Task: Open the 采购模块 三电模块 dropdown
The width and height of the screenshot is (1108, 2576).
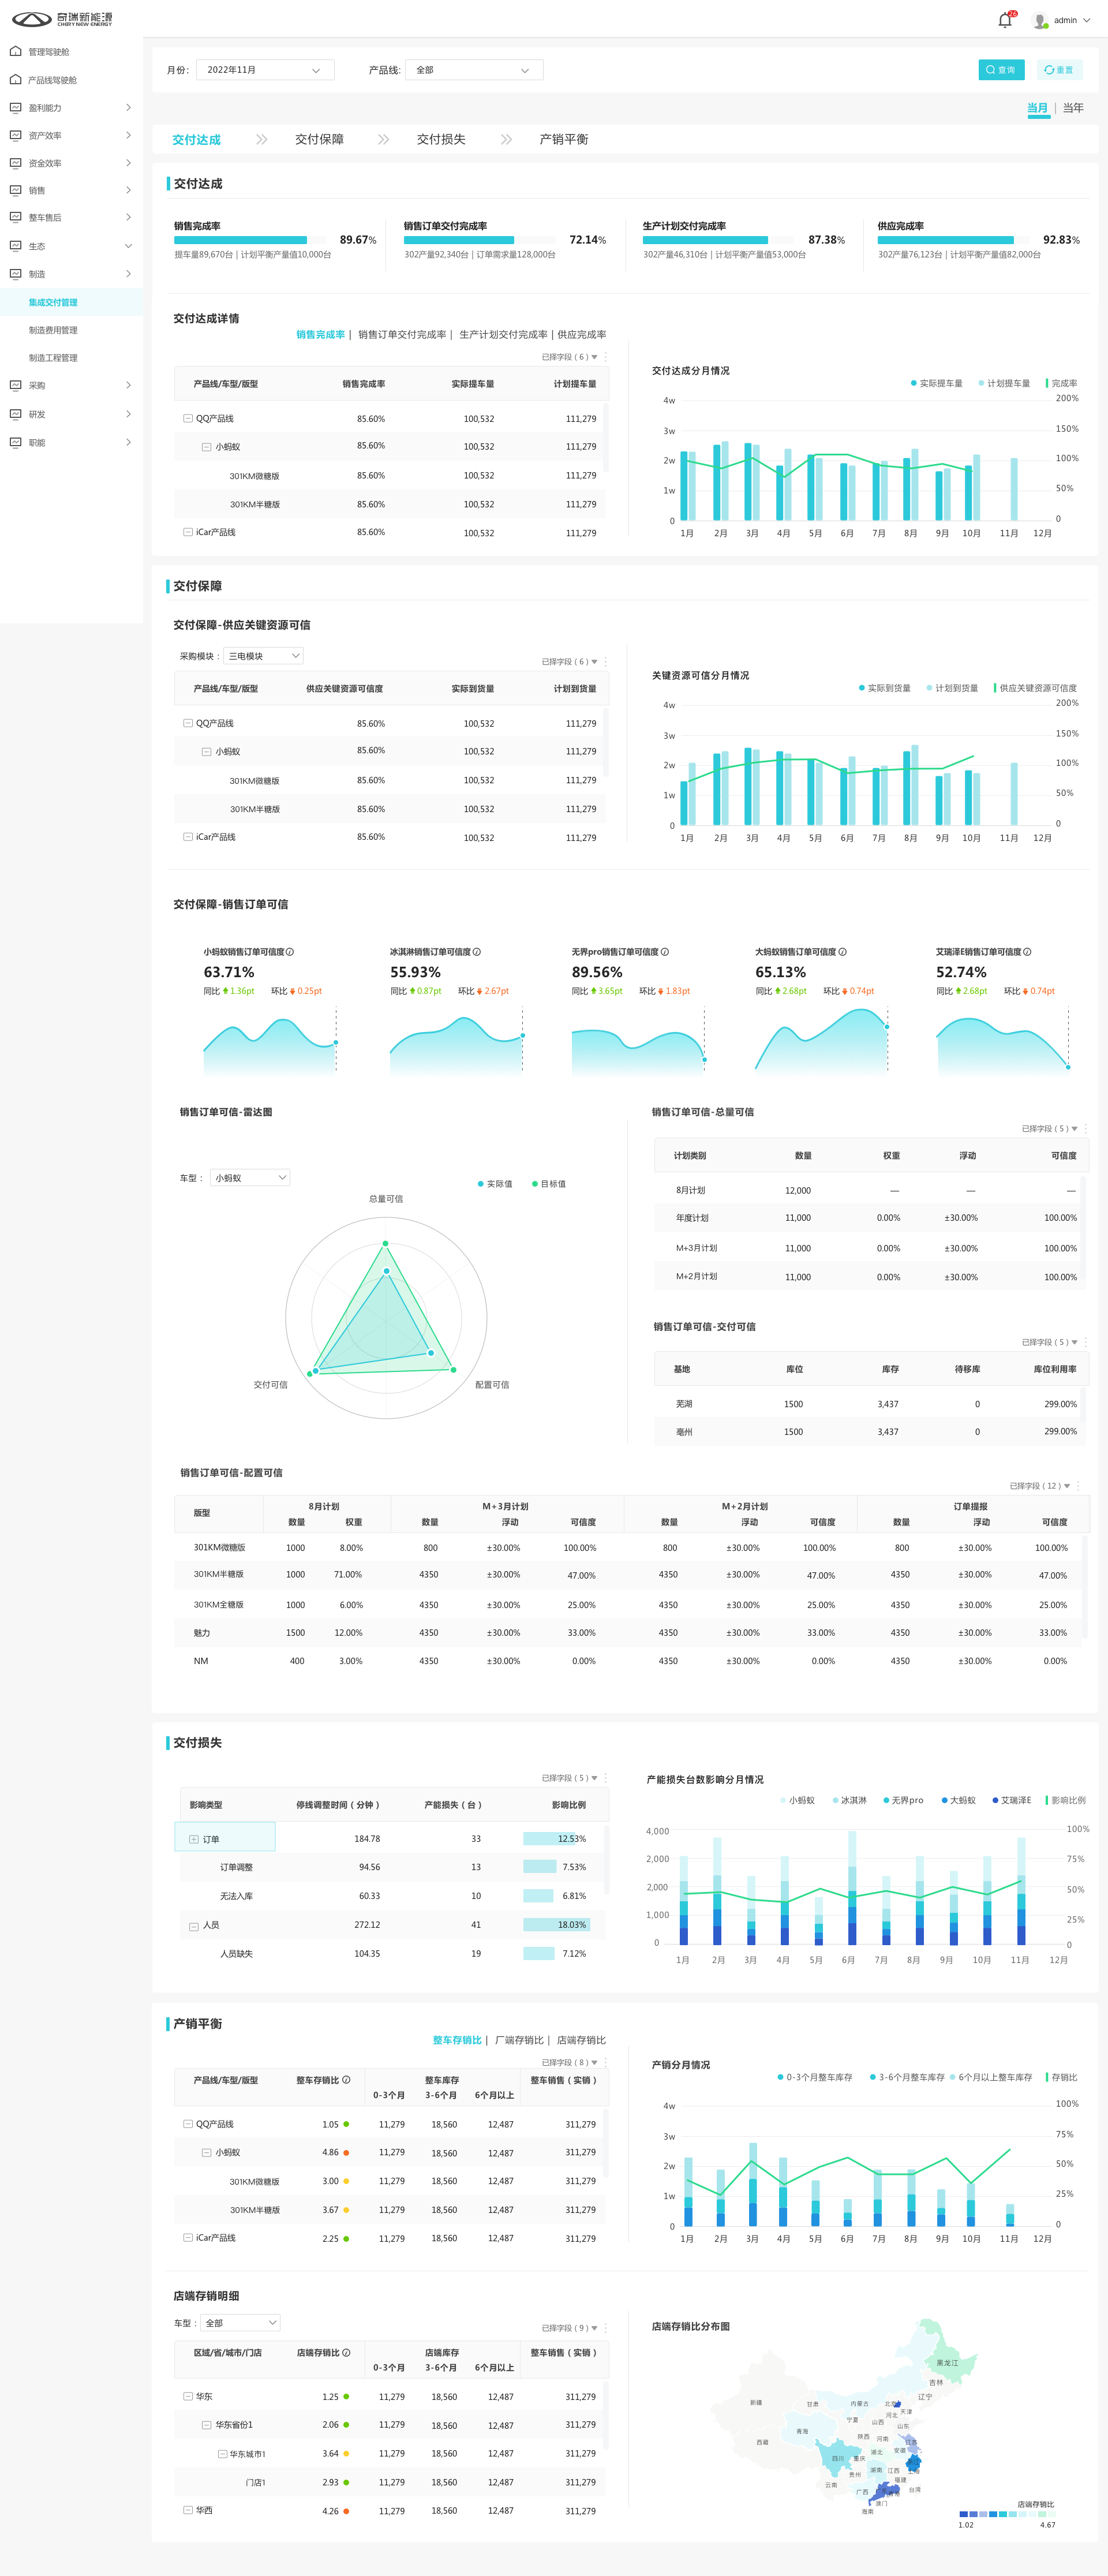Action: tap(263, 656)
